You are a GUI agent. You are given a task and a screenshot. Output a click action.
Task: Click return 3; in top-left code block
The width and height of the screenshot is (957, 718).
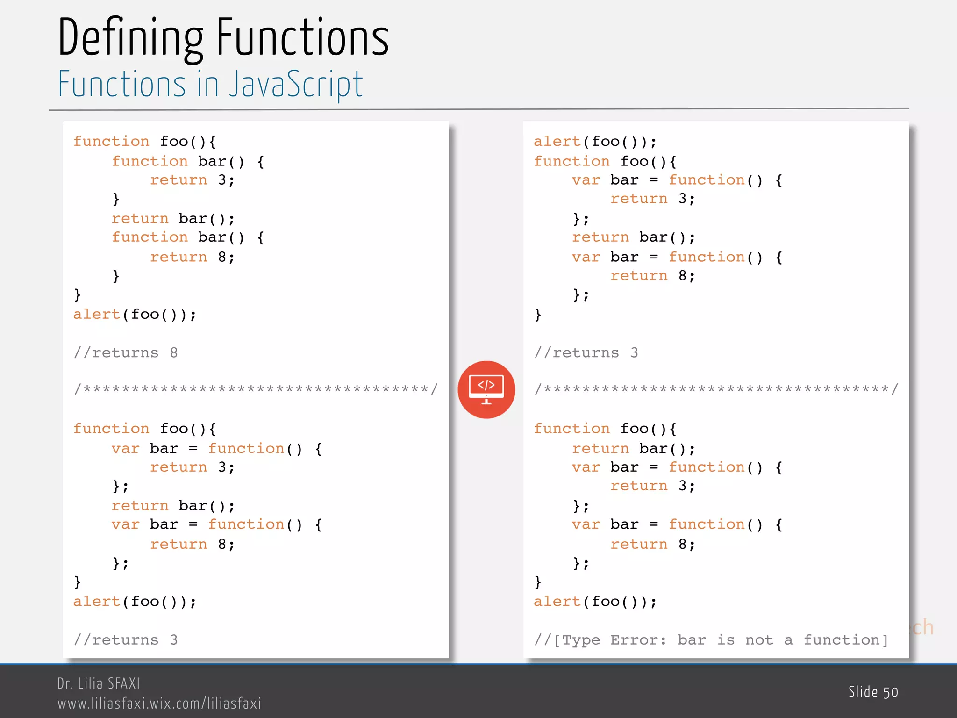(192, 180)
